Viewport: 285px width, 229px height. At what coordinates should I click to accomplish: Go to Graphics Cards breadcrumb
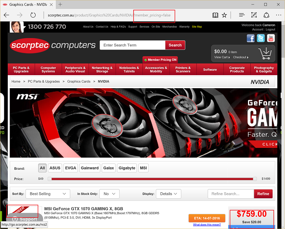coord(79,82)
